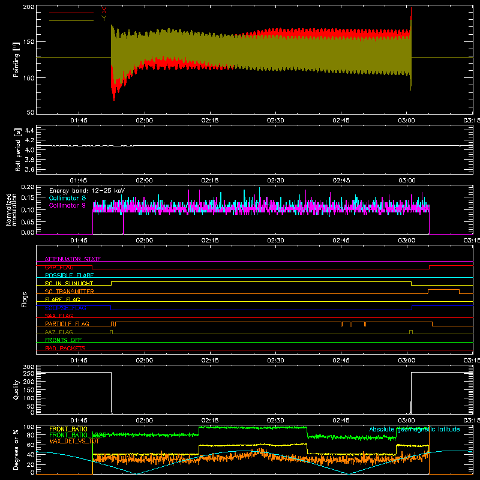Viewport: 480px width, 480px height.
Task: Click the 'Collimator 9' legend label
Action: 67,205
